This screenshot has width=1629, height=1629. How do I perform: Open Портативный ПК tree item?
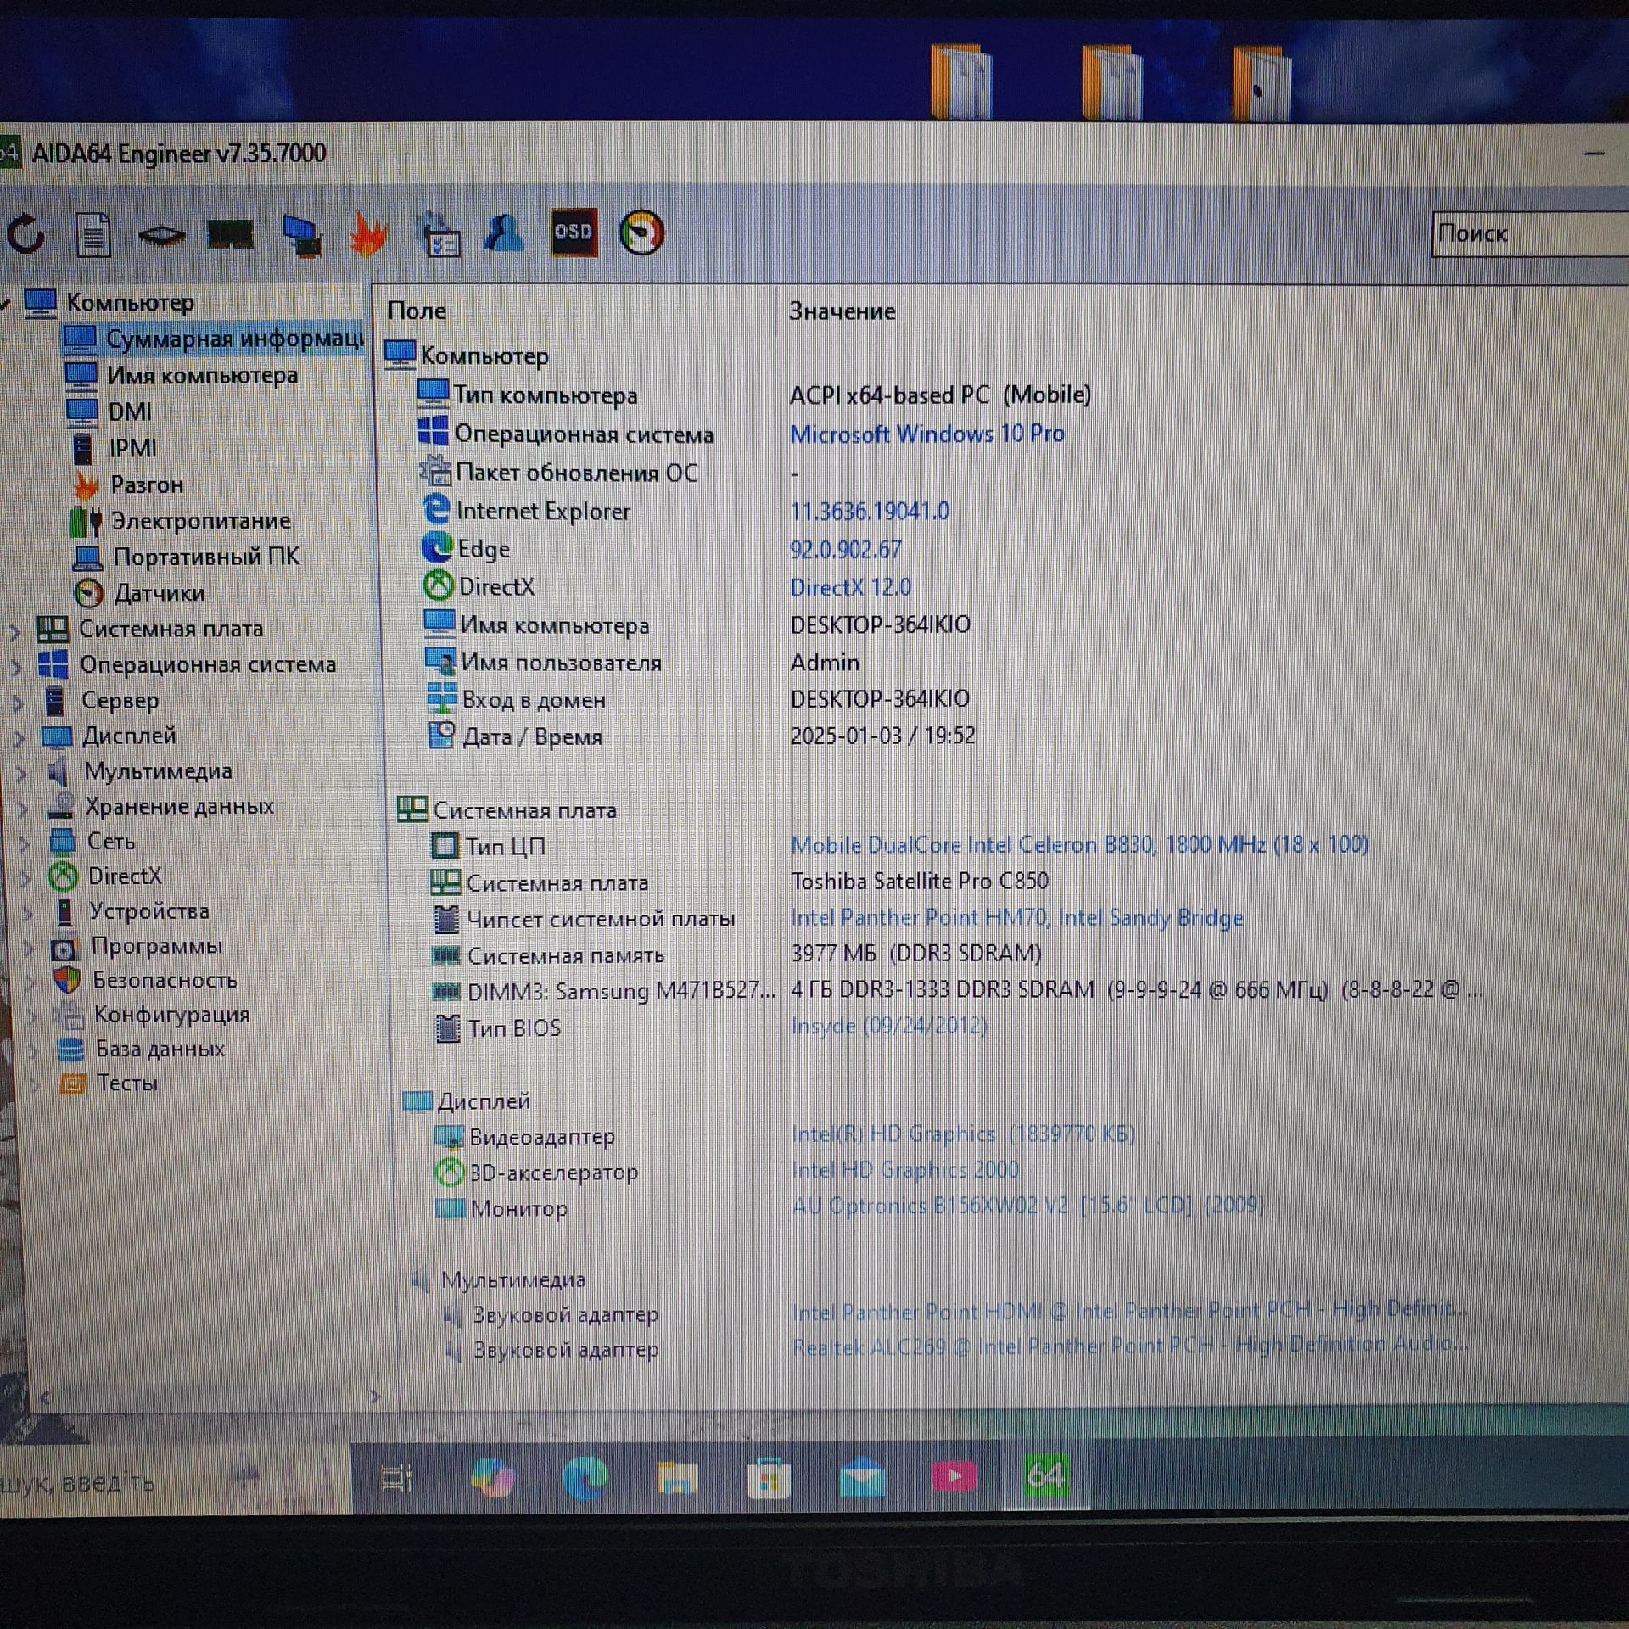coord(188,557)
